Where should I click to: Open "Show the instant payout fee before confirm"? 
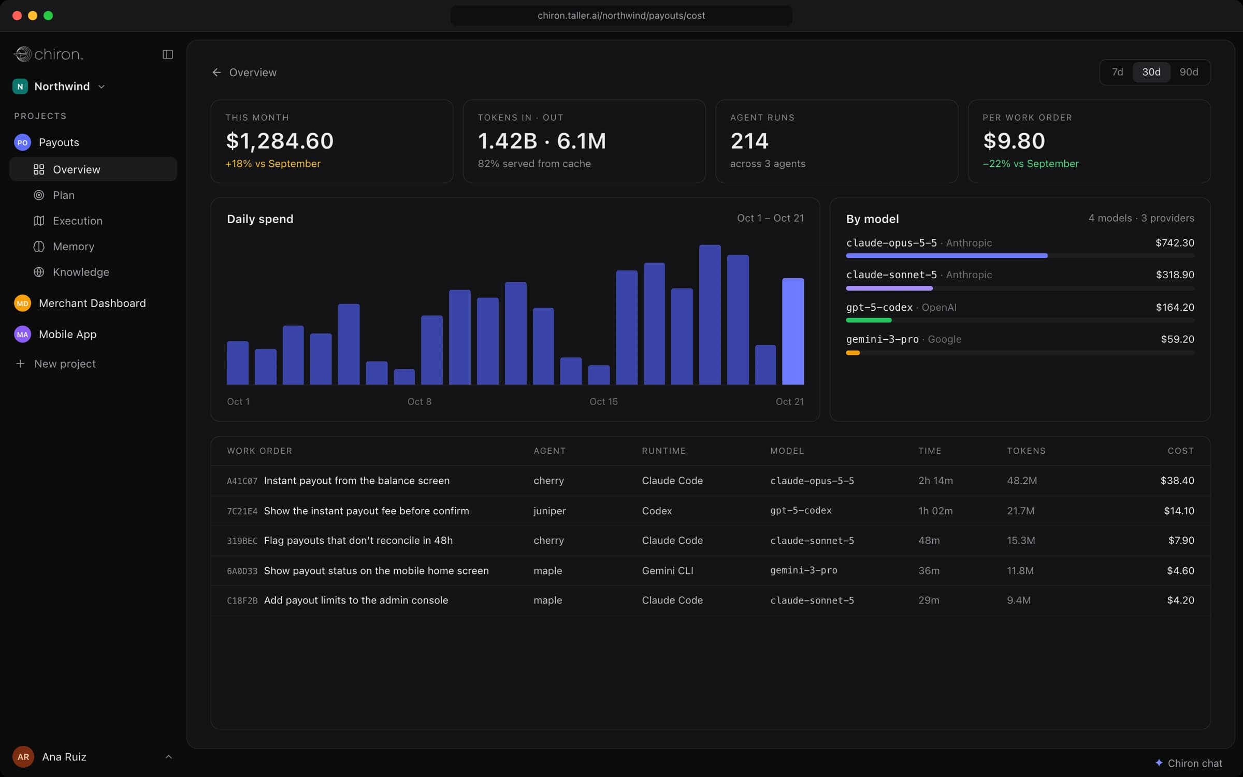tap(366, 511)
